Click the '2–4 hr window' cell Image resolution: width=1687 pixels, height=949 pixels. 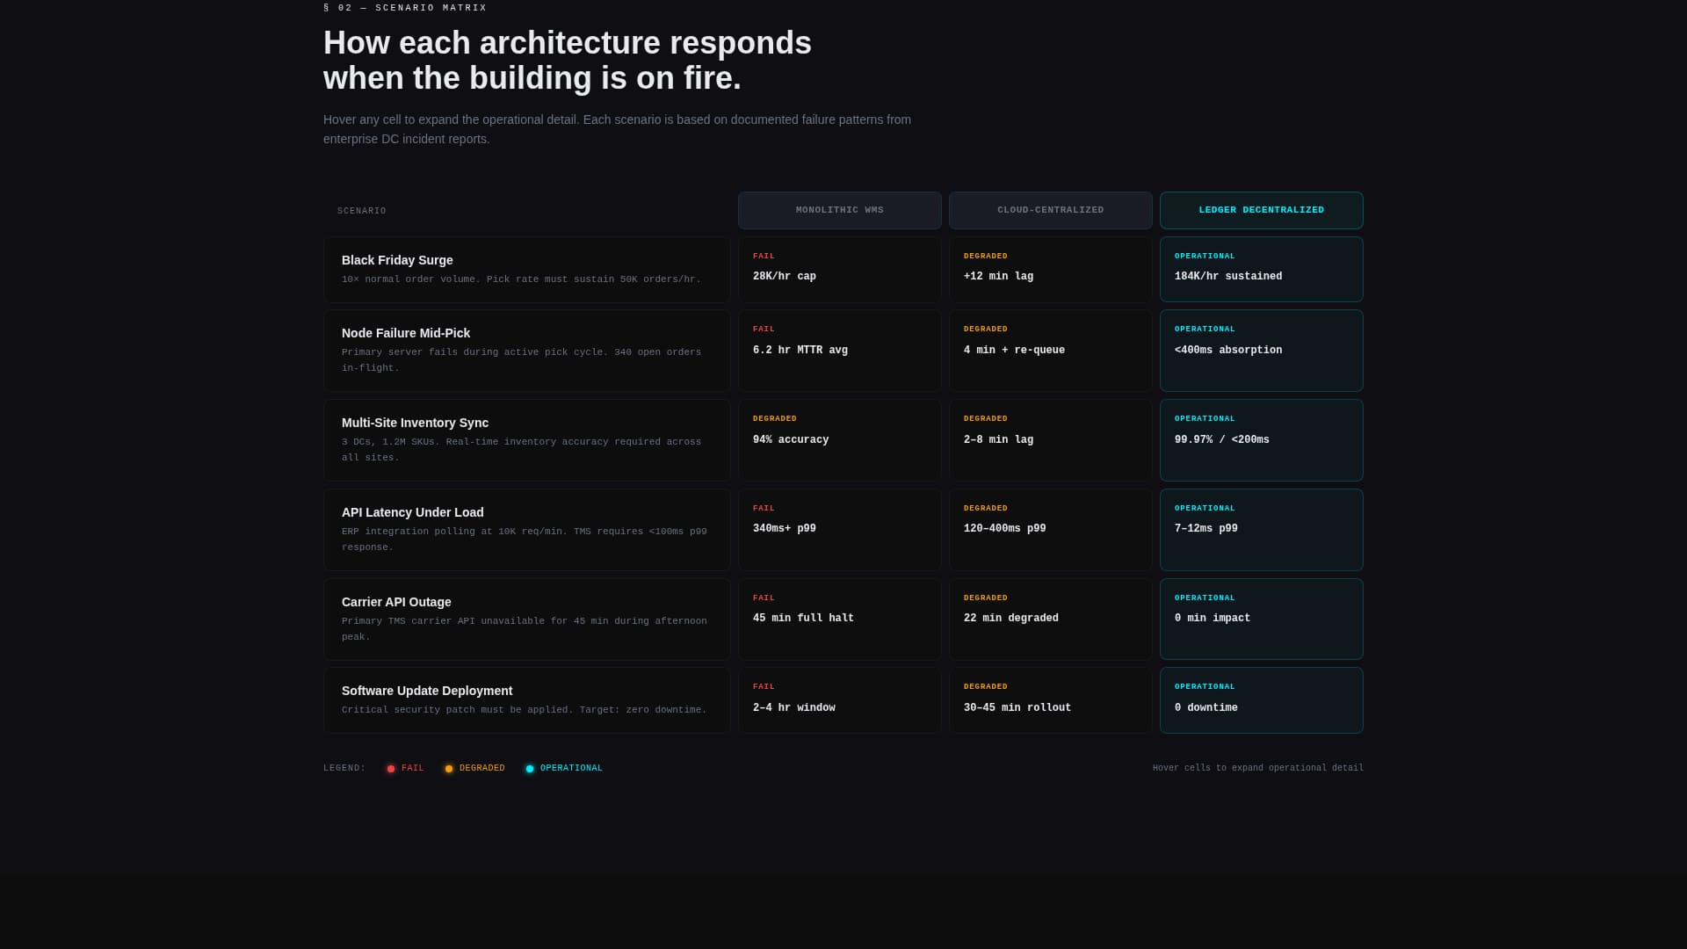coord(839,700)
